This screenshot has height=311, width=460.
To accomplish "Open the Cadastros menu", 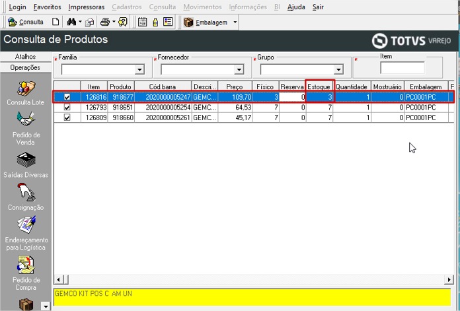I will tap(127, 7).
